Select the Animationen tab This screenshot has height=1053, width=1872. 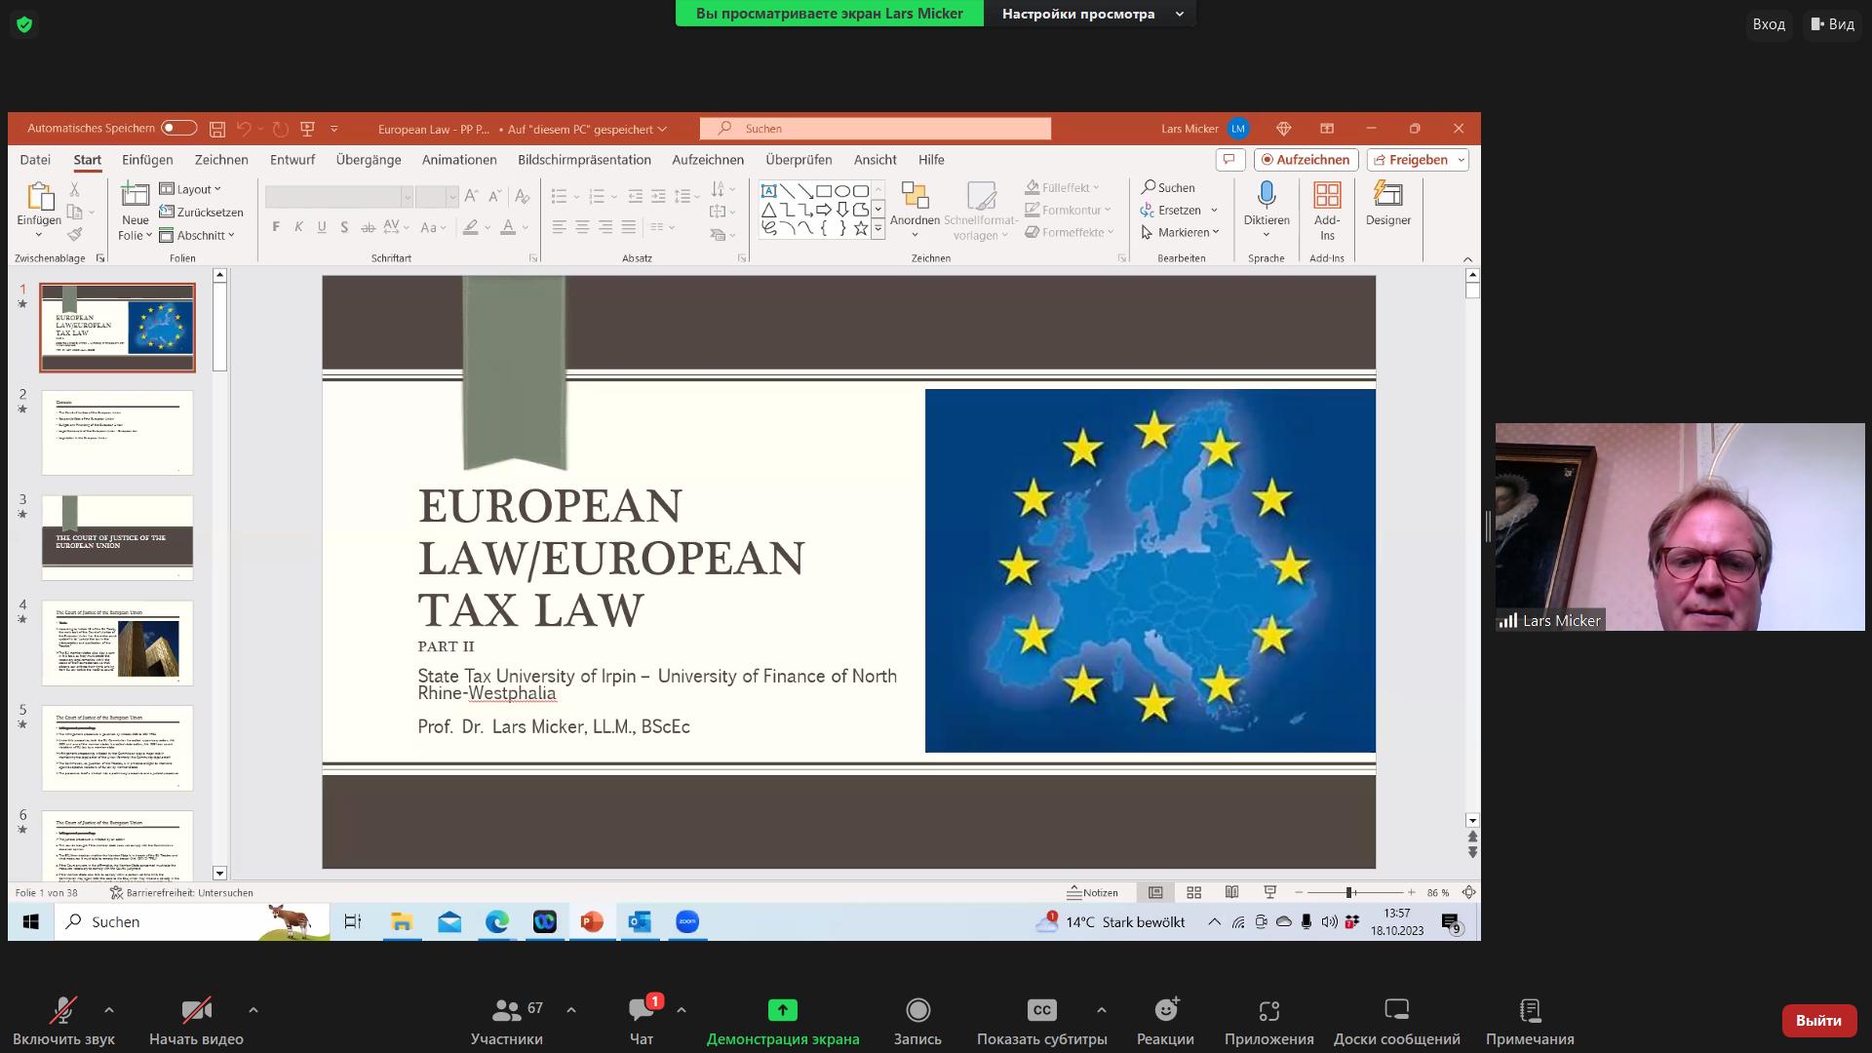click(459, 160)
